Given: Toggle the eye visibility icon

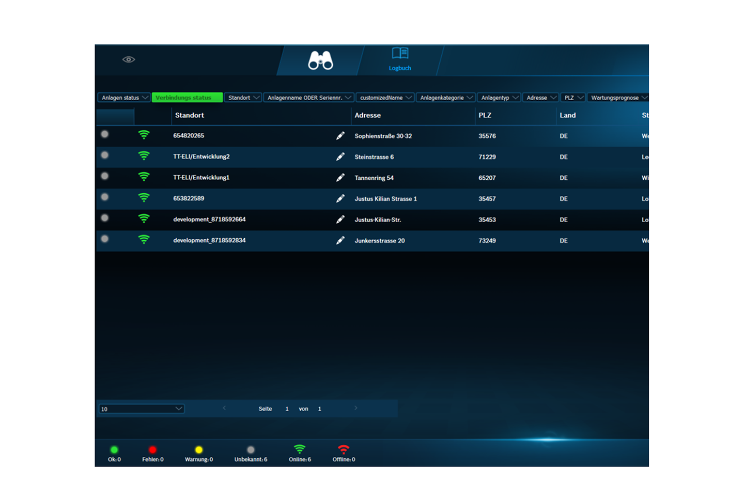Looking at the screenshot, I should (129, 59).
